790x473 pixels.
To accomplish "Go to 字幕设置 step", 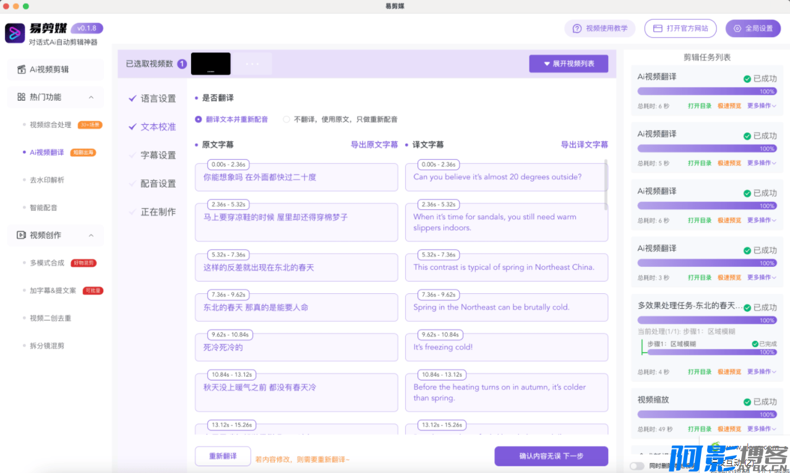I will 158,155.
